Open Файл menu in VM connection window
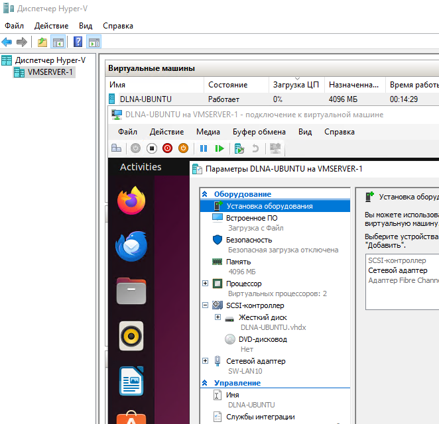This screenshot has width=439, height=424. [x=127, y=132]
